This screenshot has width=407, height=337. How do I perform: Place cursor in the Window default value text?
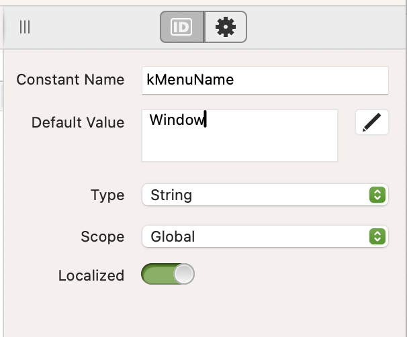tap(177, 120)
